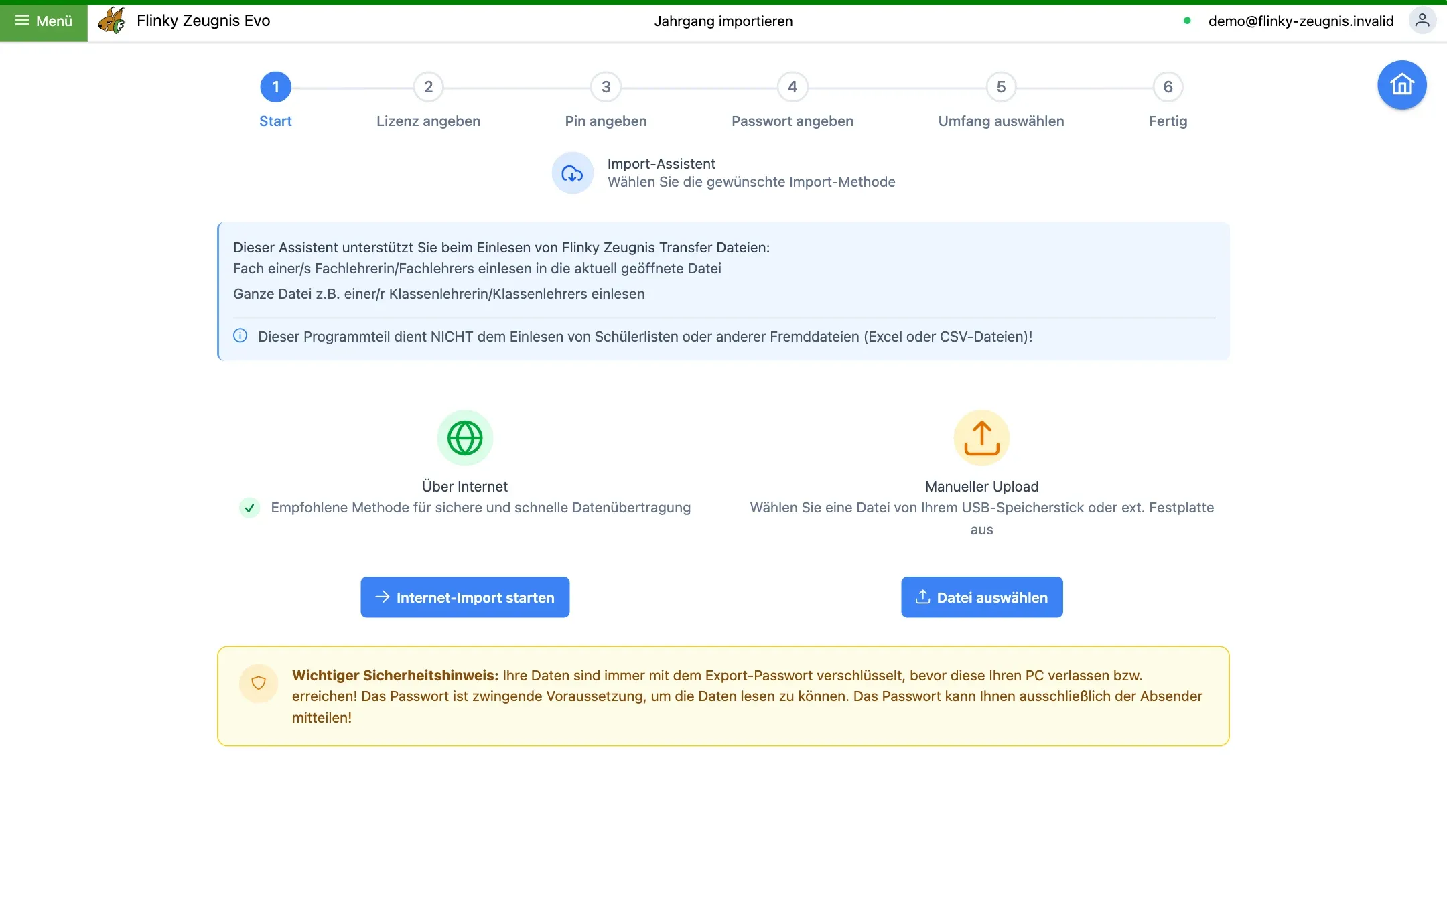Select step 3 Pin angeben
The width and height of the screenshot is (1447, 904).
pos(606,87)
